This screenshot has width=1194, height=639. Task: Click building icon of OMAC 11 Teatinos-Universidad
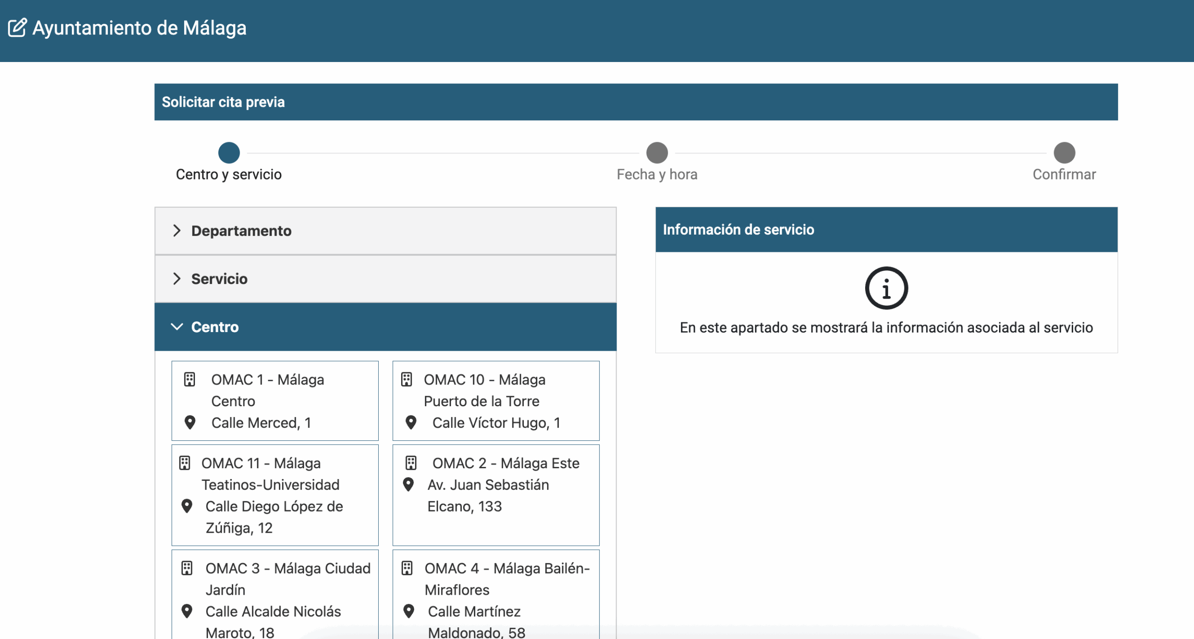tap(185, 463)
